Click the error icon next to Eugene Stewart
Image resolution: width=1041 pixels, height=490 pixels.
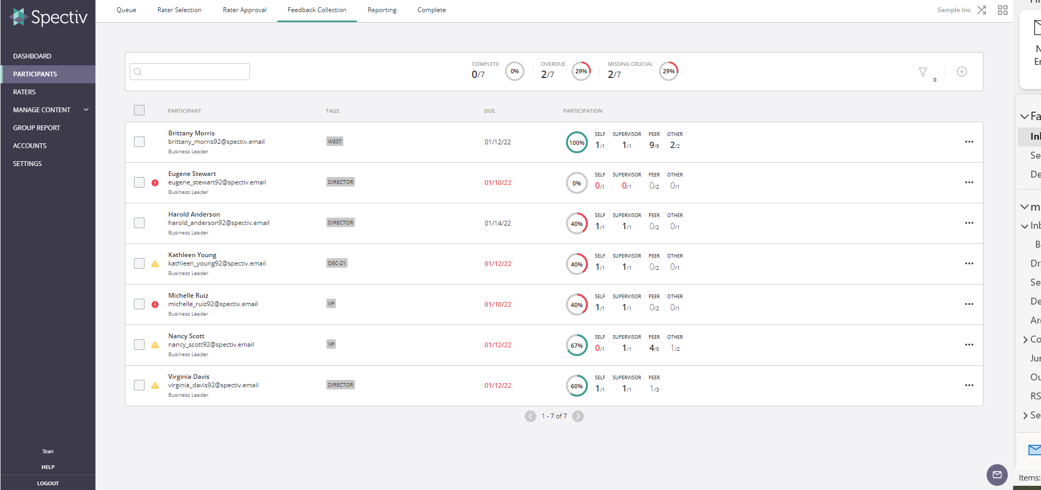coord(155,182)
